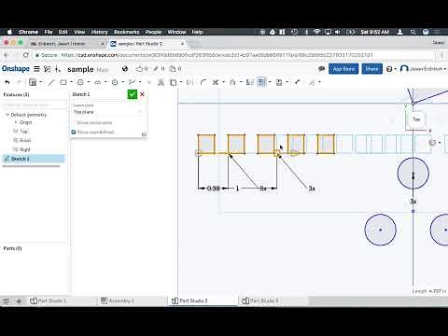Select the Spline sketch tool
Viewport: 448px width, 336px height.
132,82
